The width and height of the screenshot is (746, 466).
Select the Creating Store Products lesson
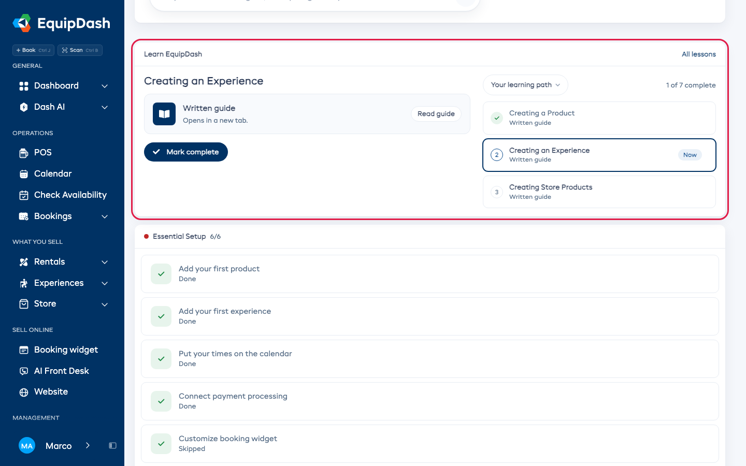coord(599,192)
